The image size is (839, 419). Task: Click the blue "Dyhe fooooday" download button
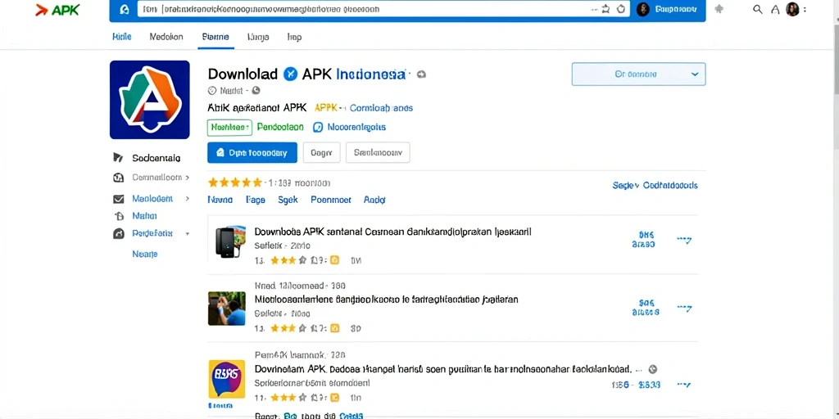[x=252, y=152]
